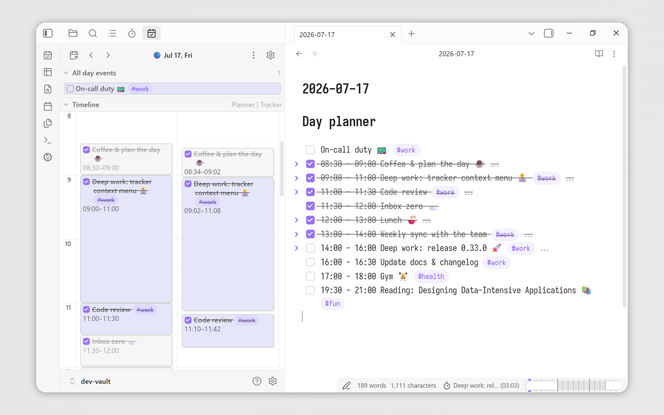Expand the 14:00 Deep work release fold arrow
This screenshot has width=664, height=415.
(x=296, y=248)
